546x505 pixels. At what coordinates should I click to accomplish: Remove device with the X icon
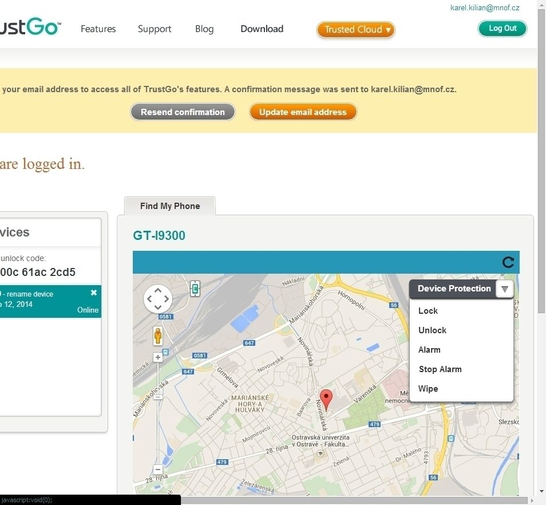94,293
